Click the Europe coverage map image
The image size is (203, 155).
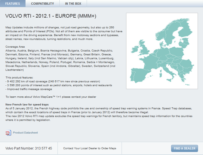(x=162, y=51)
